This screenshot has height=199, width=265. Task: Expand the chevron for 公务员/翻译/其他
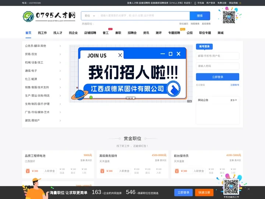point(60,46)
